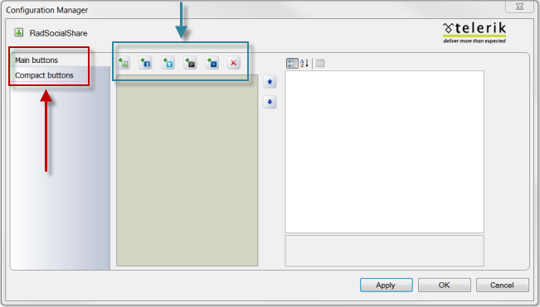The image size is (540, 307).
Task: Open Property Pages in the property grid toolbar
Action: click(x=320, y=63)
